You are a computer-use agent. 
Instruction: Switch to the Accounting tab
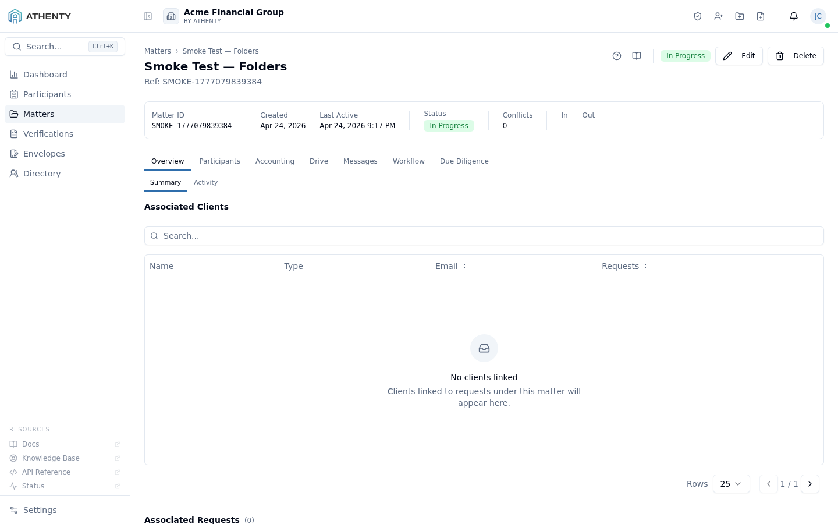[x=275, y=161]
